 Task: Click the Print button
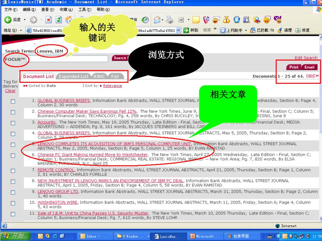(294, 67)
